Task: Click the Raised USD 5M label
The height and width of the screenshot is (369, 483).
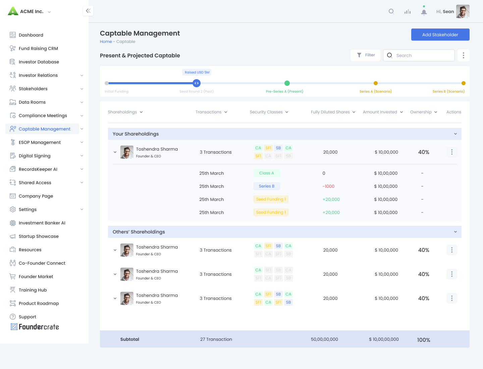Action: tap(197, 72)
